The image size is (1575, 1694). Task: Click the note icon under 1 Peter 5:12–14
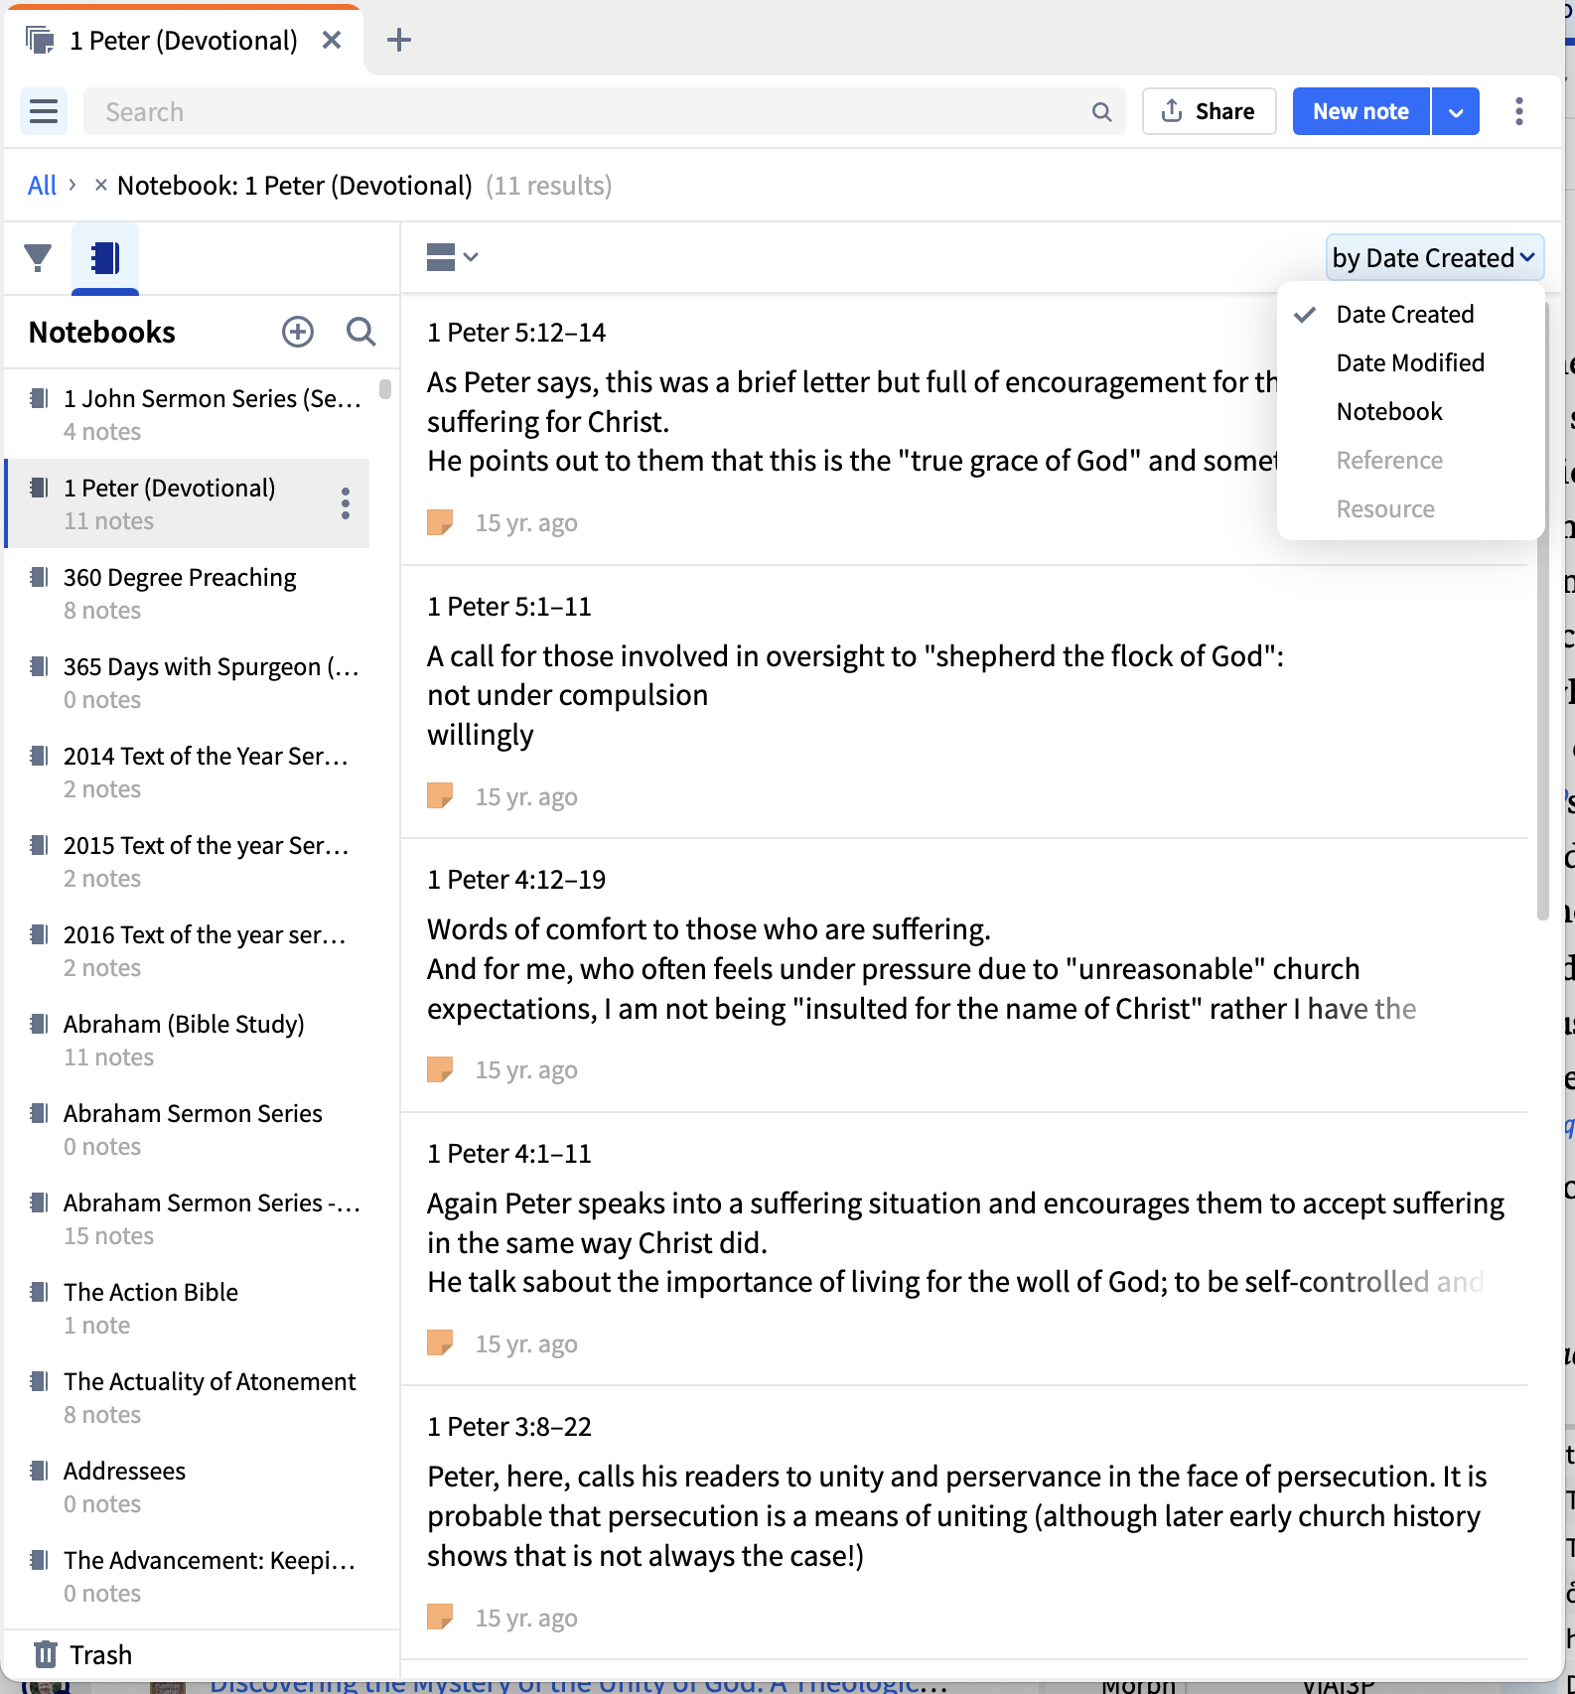pos(440,522)
